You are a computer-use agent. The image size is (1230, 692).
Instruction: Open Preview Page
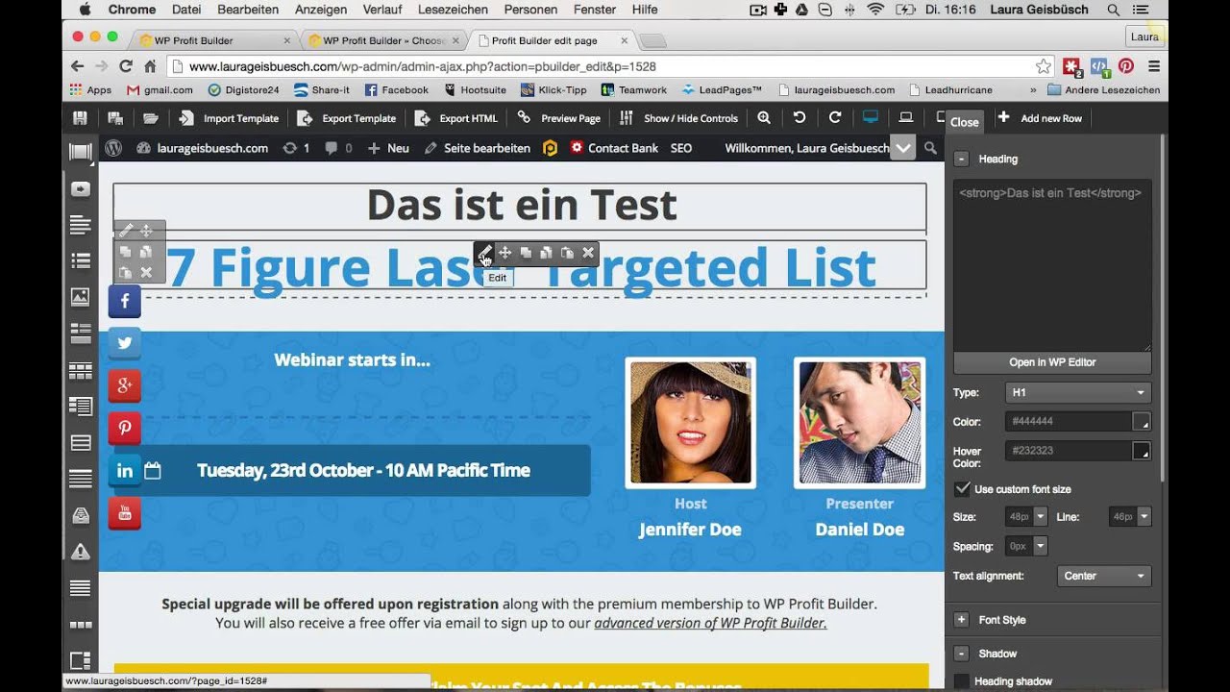(558, 118)
